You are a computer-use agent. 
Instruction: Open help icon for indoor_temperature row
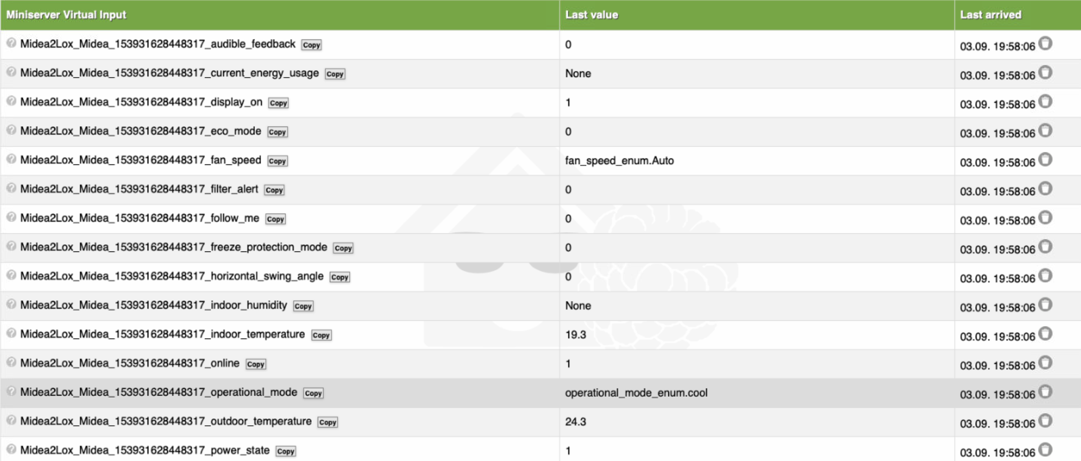[x=11, y=333]
